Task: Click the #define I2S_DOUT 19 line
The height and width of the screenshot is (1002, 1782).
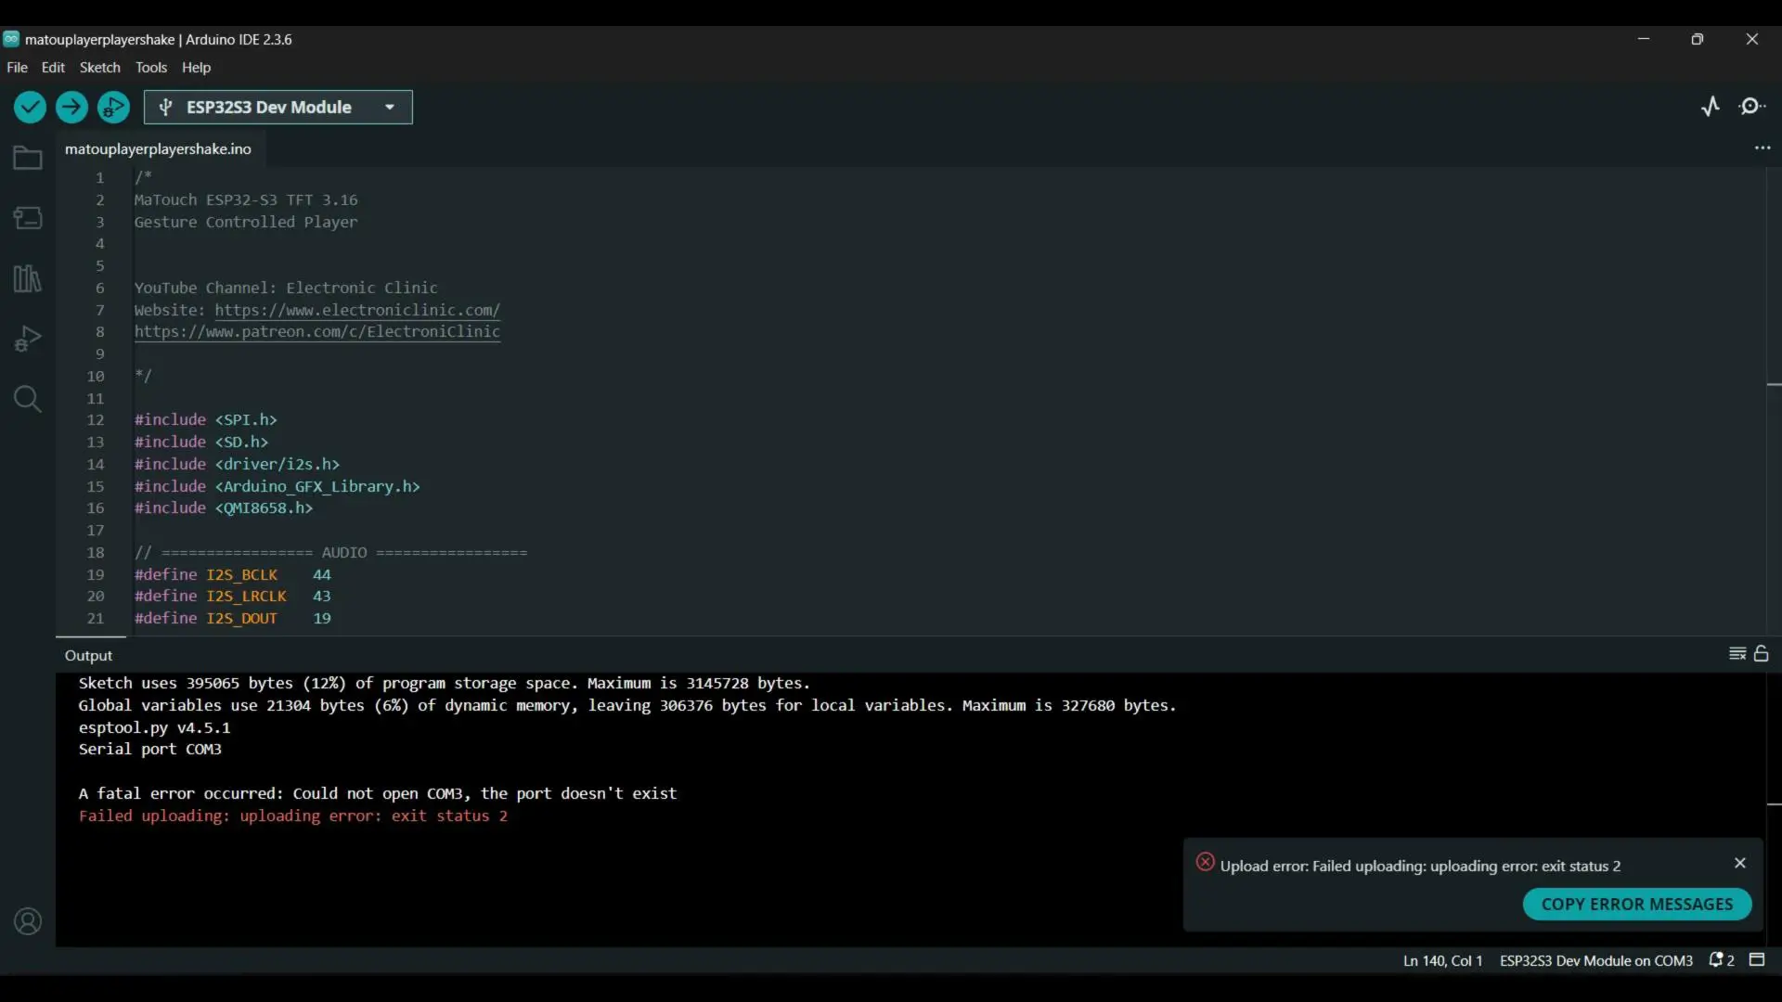Action: (233, 619)
